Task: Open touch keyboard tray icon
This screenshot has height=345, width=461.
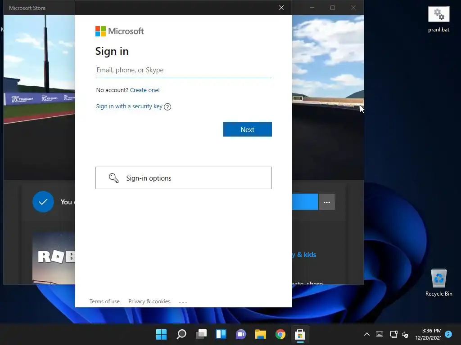Action: 380,334
